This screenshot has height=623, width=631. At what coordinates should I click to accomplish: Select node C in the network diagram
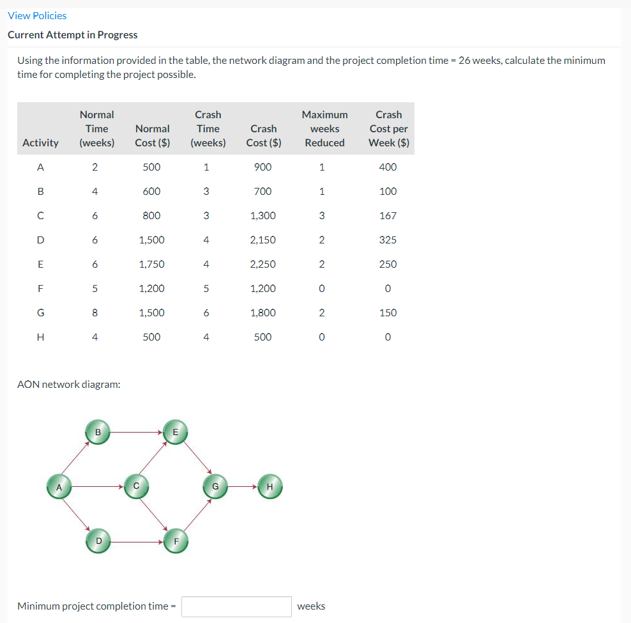136,486
